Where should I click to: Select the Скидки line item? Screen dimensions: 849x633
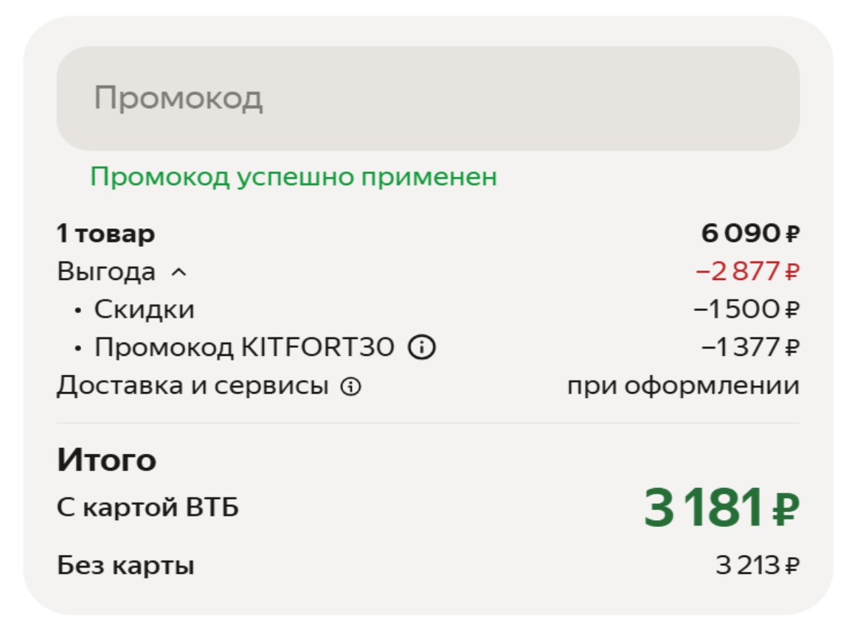click(144, 309)
